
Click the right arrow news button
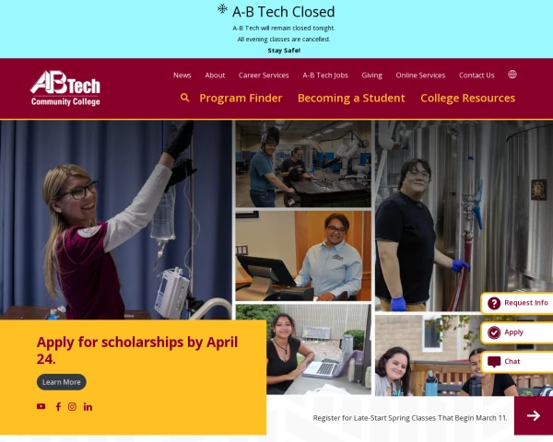(x=534, y=415)
